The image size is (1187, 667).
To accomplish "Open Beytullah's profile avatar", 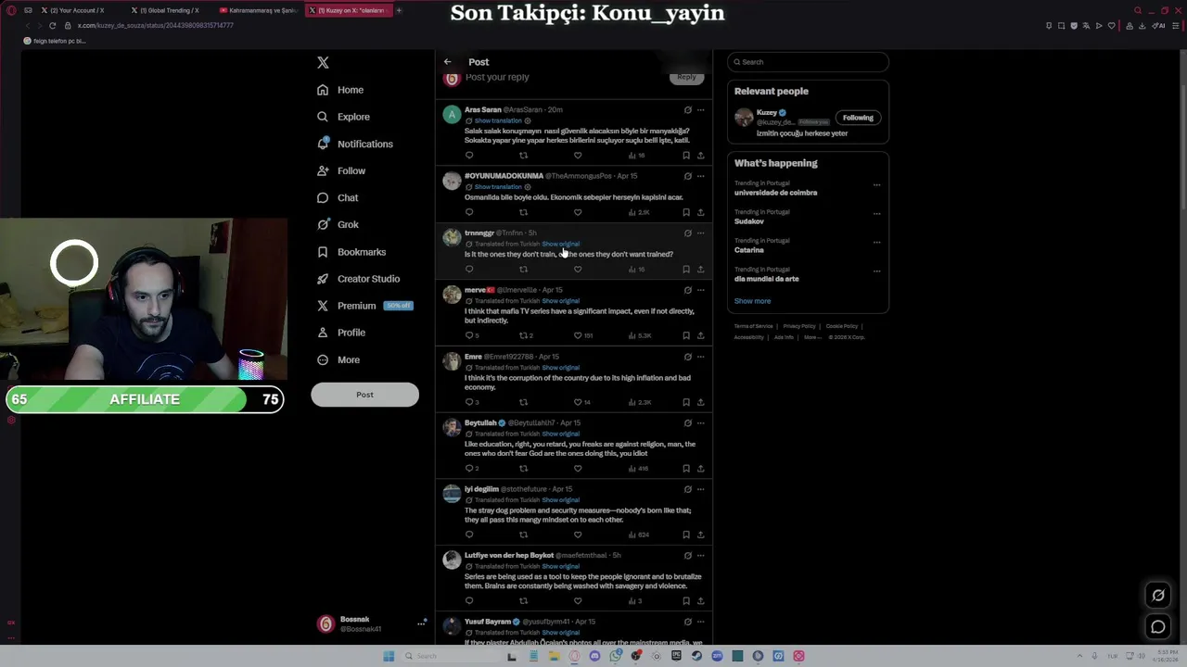I will pos(452,427).
